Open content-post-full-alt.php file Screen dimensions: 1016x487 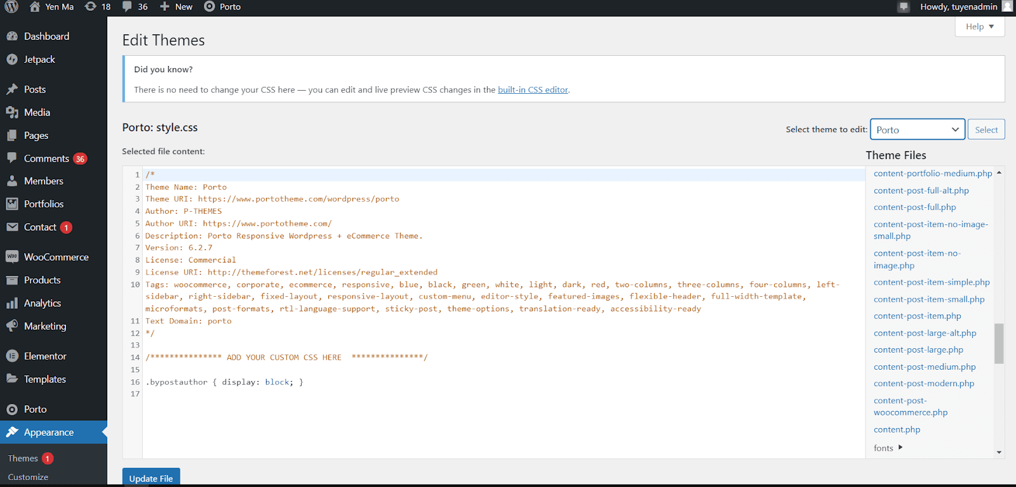921,190
